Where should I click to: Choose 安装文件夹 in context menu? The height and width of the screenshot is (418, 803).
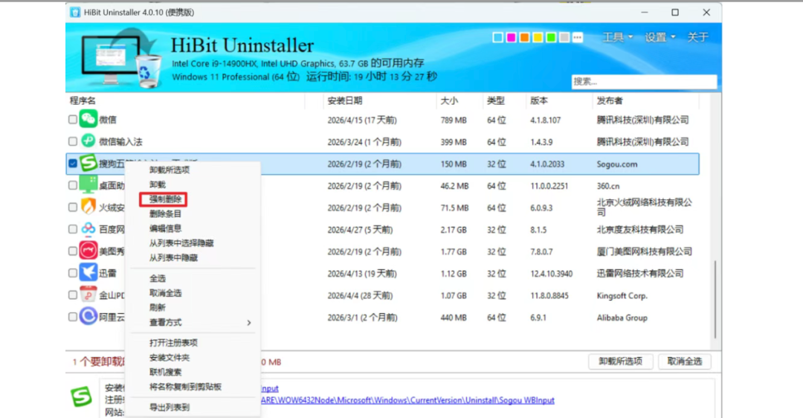[x=169, y=358]
